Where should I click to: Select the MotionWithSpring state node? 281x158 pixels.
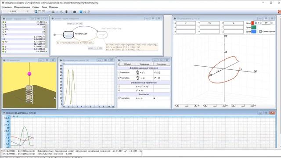[102, 35]
